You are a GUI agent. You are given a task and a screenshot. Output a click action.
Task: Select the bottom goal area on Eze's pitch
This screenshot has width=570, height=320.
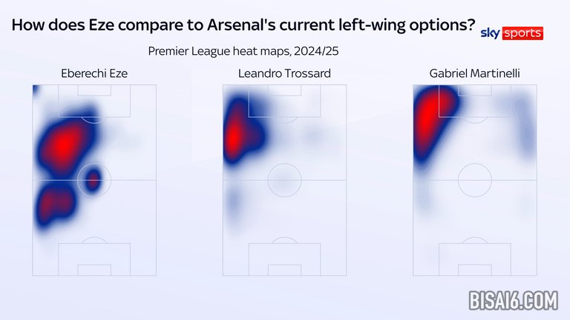[x=94, y=270]
